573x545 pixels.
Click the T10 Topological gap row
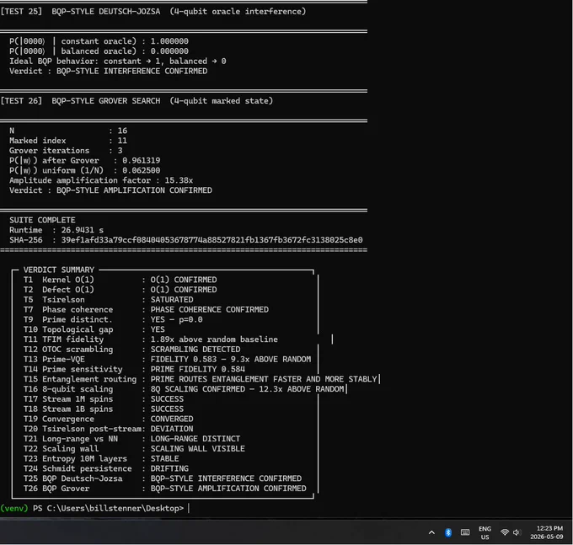click(x=94, y=329)
